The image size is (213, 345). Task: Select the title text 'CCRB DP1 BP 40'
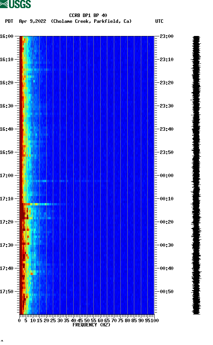(88, 15)
